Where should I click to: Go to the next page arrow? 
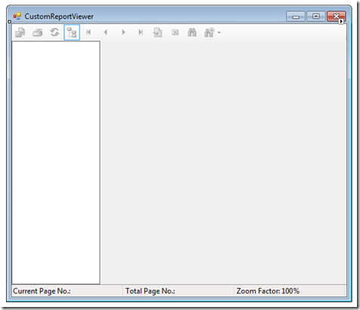[x=123, y=32]
